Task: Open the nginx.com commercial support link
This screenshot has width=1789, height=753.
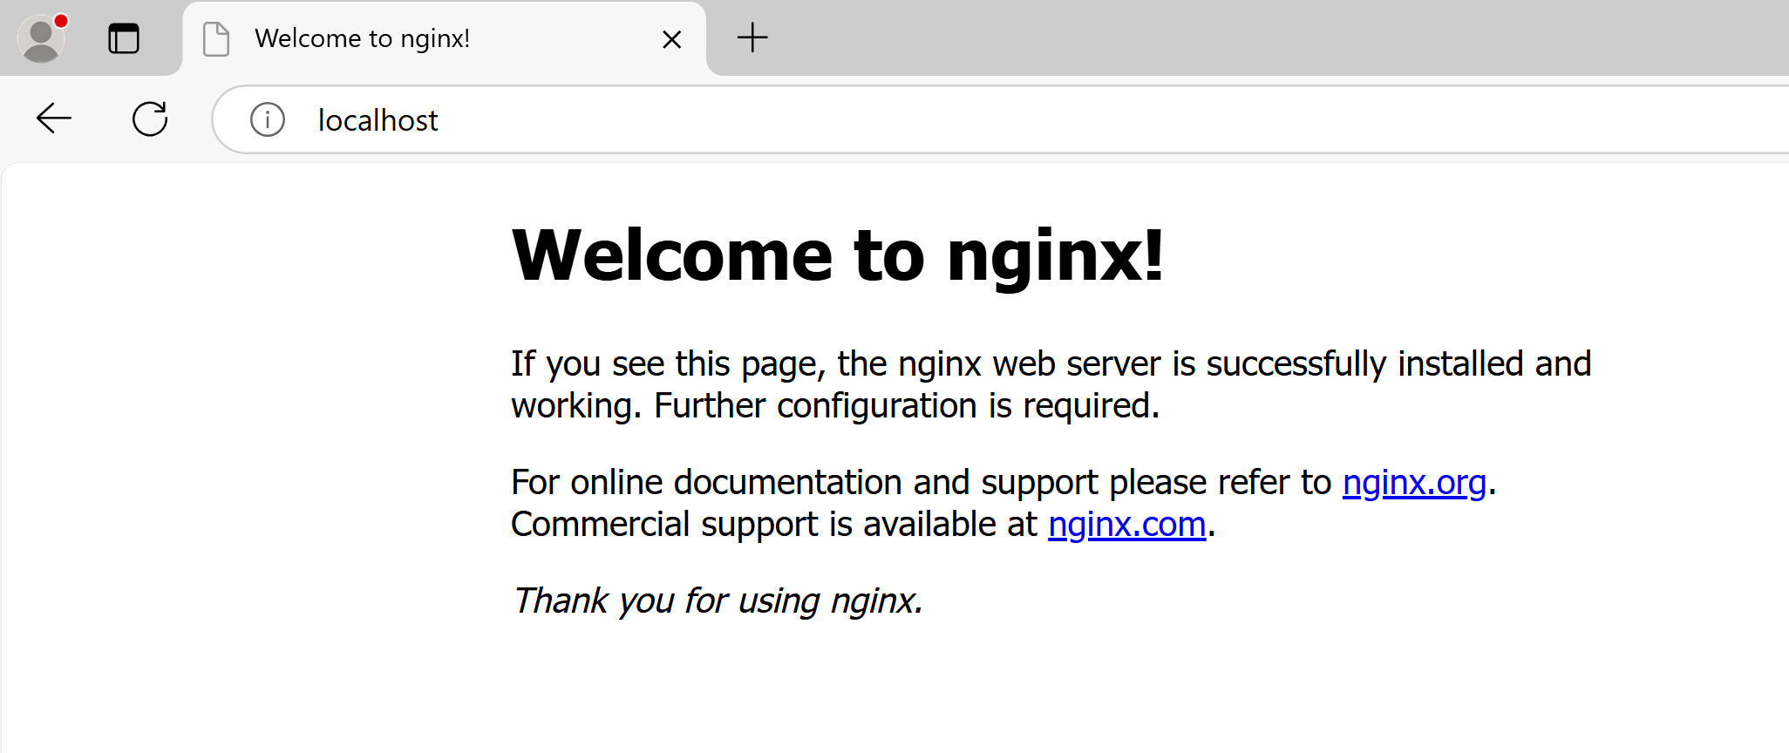Action: tap(1127, 524)
